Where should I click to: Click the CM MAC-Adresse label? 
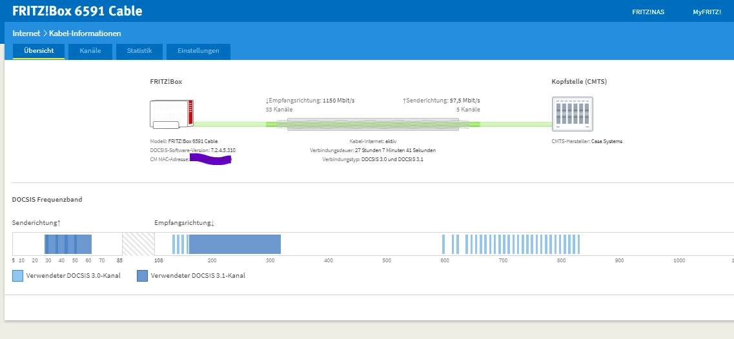[x=169, y=160]
